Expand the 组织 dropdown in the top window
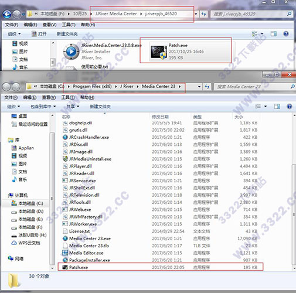296x293 pixels. [14, 34]
